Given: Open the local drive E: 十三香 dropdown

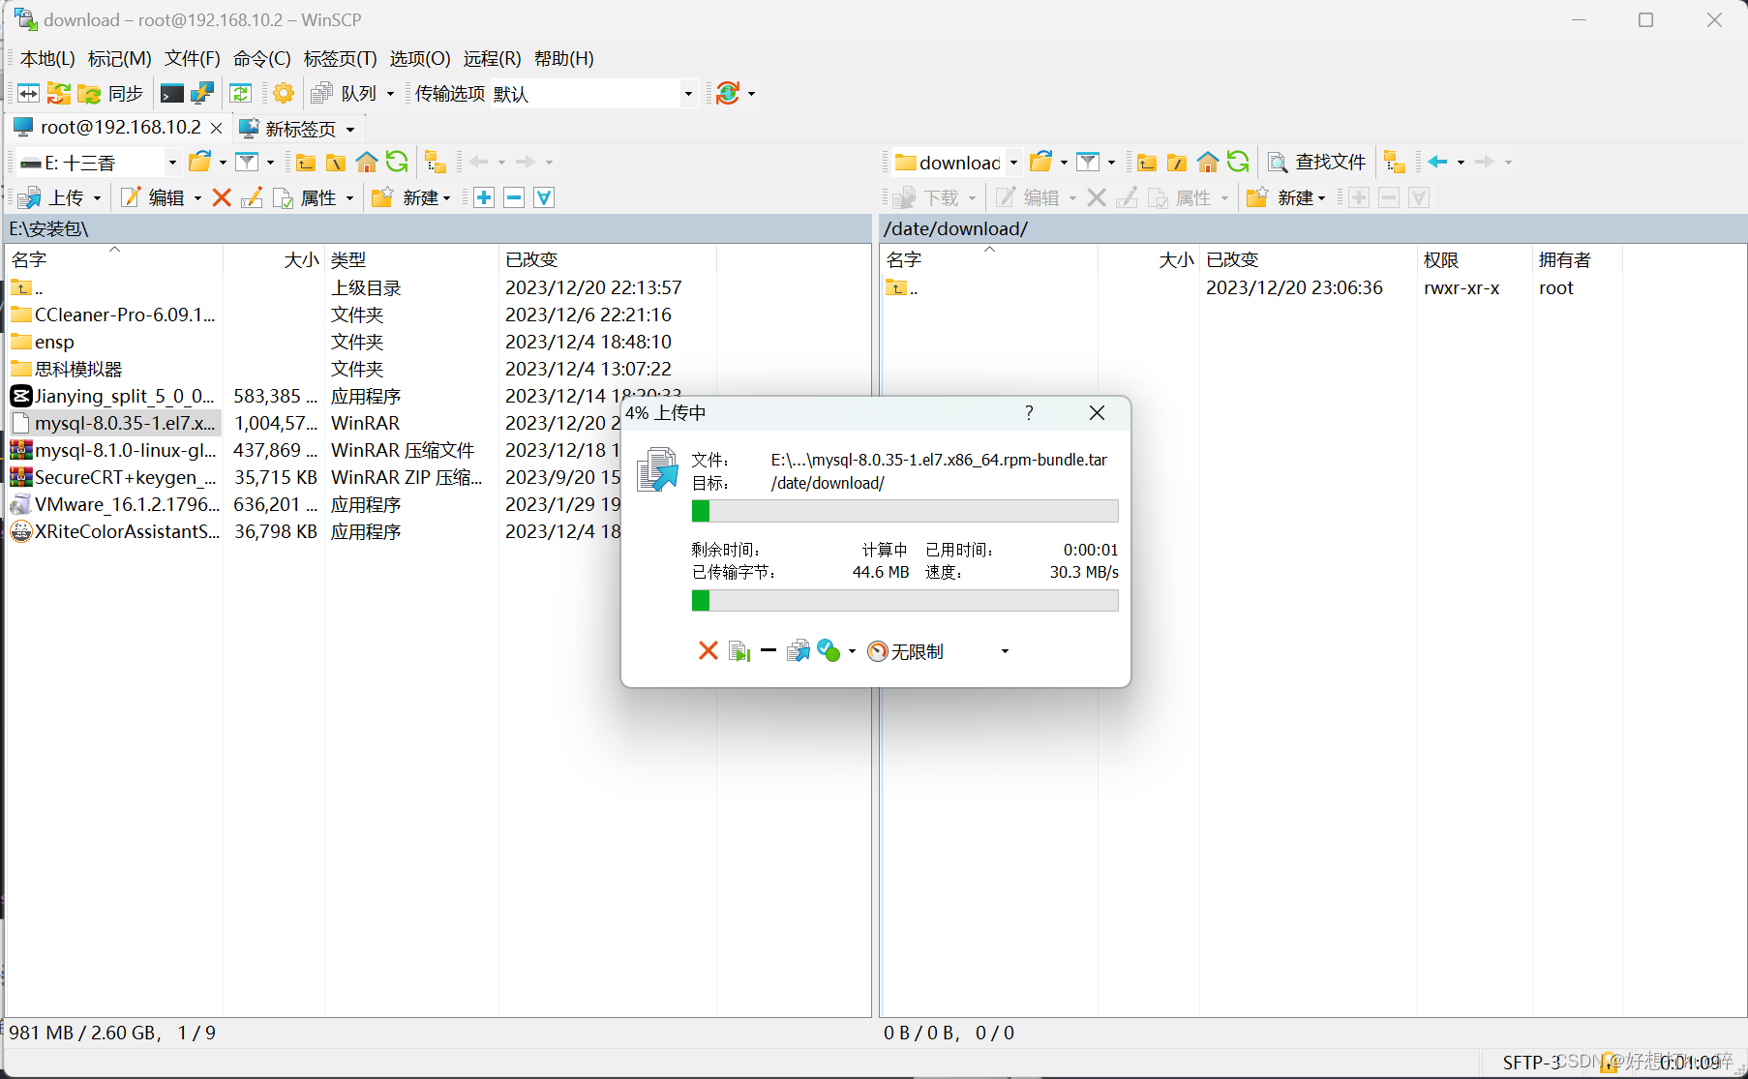Looking at the screenshot, I should (98, 163).
